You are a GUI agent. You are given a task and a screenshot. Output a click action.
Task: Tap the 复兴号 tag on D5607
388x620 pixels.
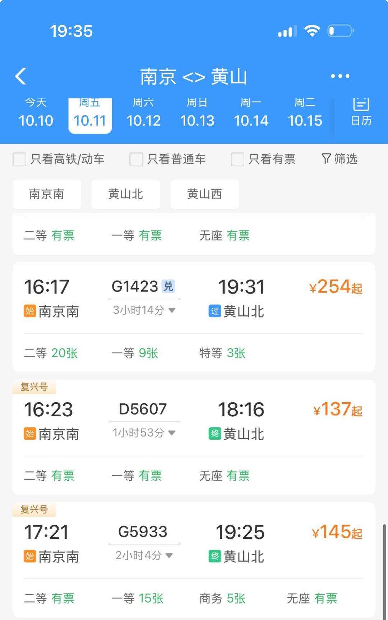point(34,387)
